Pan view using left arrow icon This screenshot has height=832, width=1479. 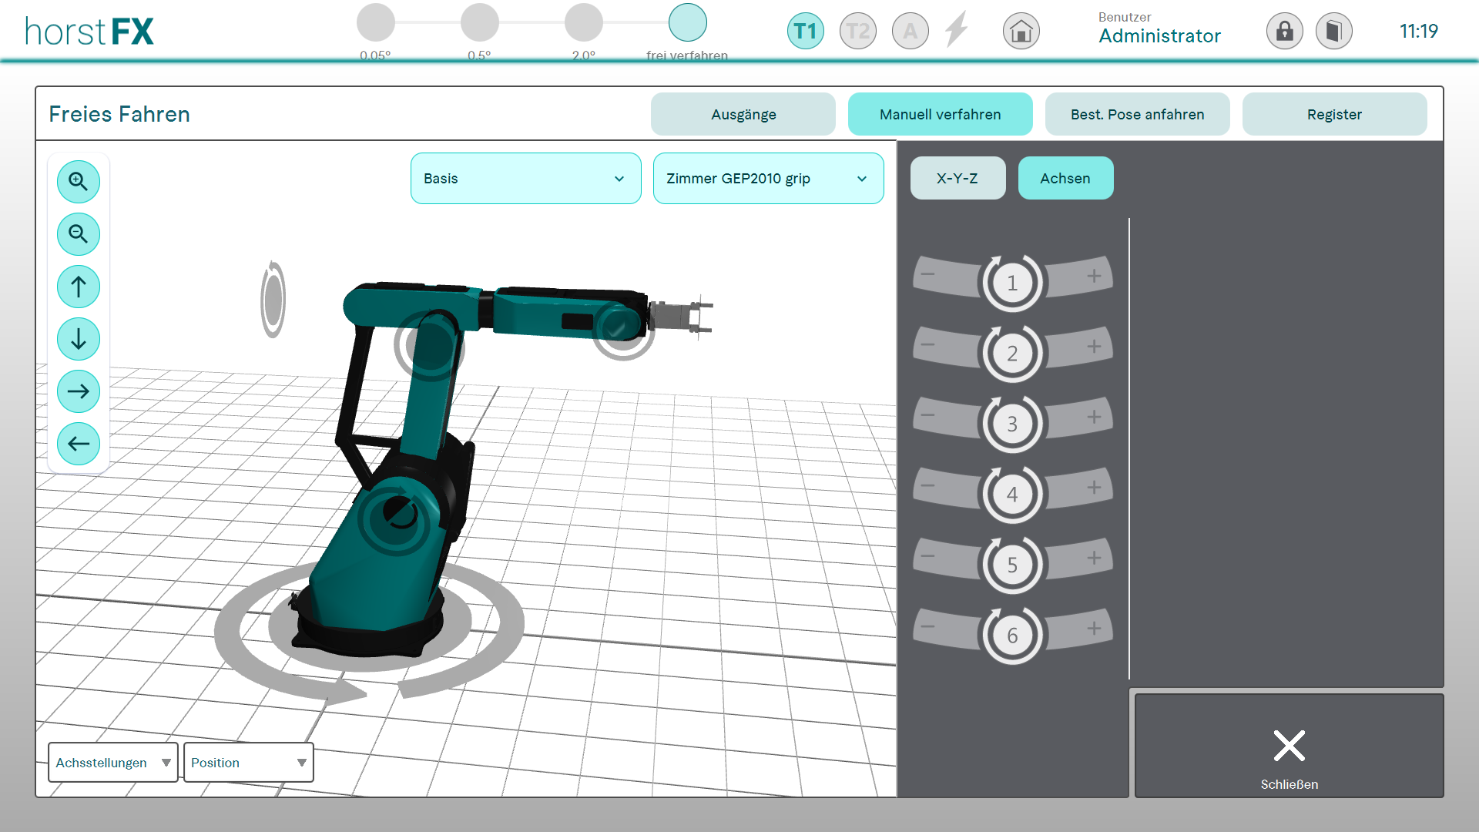(79, 444)
